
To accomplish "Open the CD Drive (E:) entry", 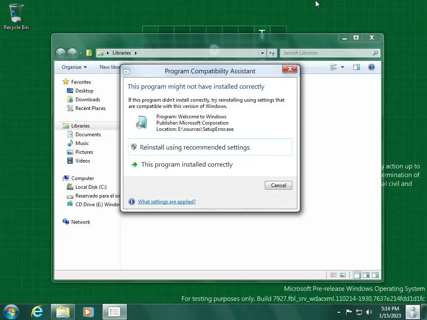I will [93, 204].
